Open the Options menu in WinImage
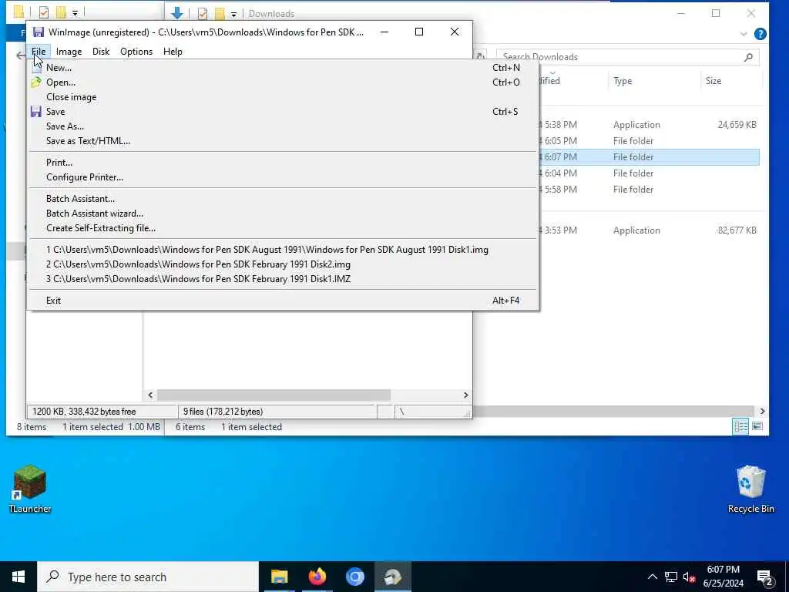 click(x=136, y=52)
